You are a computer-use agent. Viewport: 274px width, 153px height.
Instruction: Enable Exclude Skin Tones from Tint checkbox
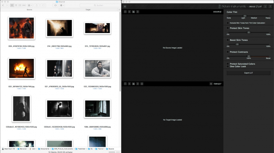pos(228,23)
